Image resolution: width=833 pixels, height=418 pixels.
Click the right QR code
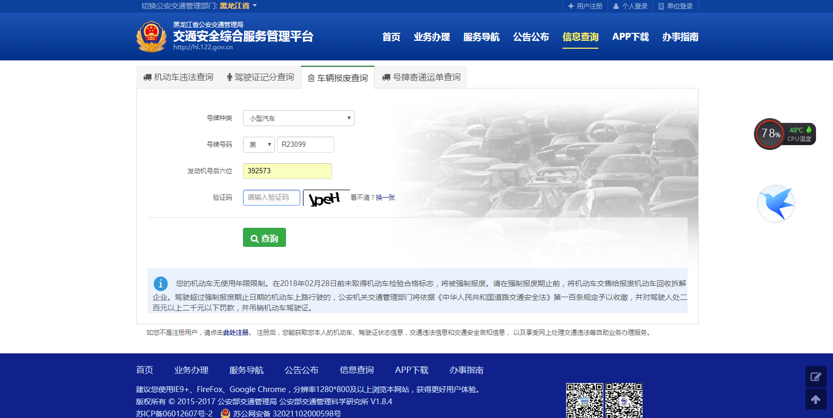[x=624, y=401]
